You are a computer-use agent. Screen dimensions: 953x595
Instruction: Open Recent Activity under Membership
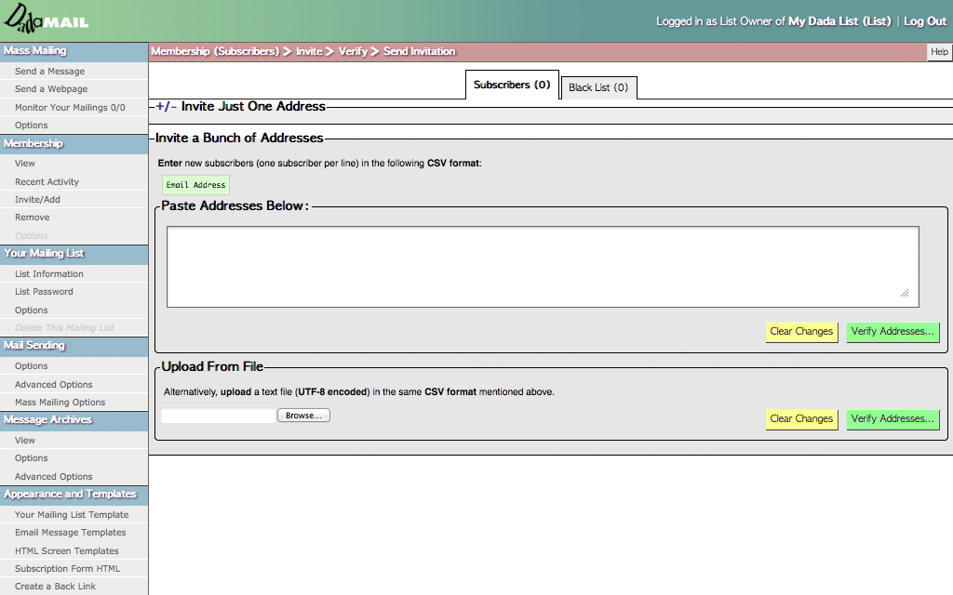[47, 182]
